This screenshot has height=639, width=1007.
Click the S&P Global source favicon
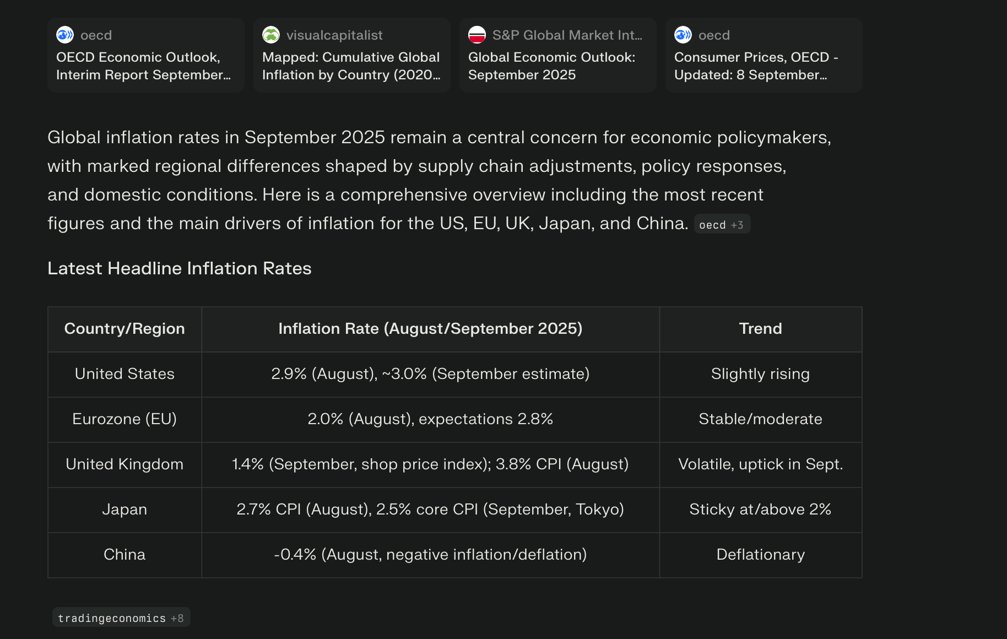coord(477,35)
